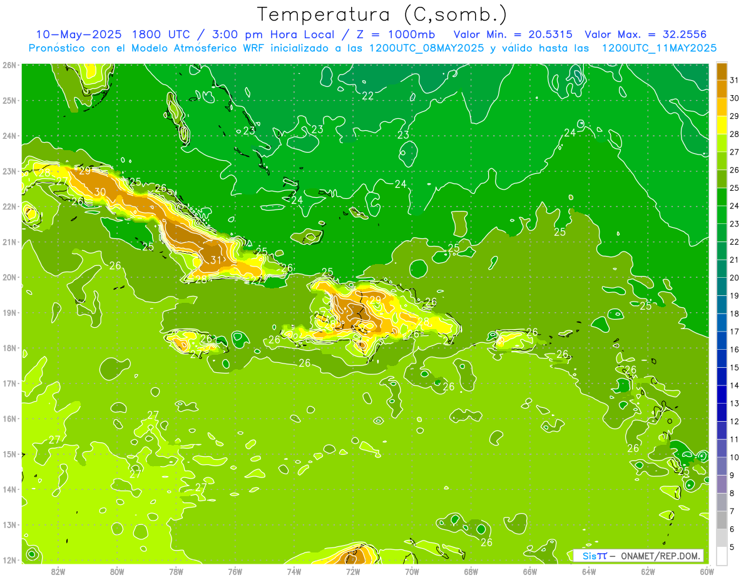Click the longitude axis label "82W"
Viewport: 751px width, 580px height.
pos(58,571)
